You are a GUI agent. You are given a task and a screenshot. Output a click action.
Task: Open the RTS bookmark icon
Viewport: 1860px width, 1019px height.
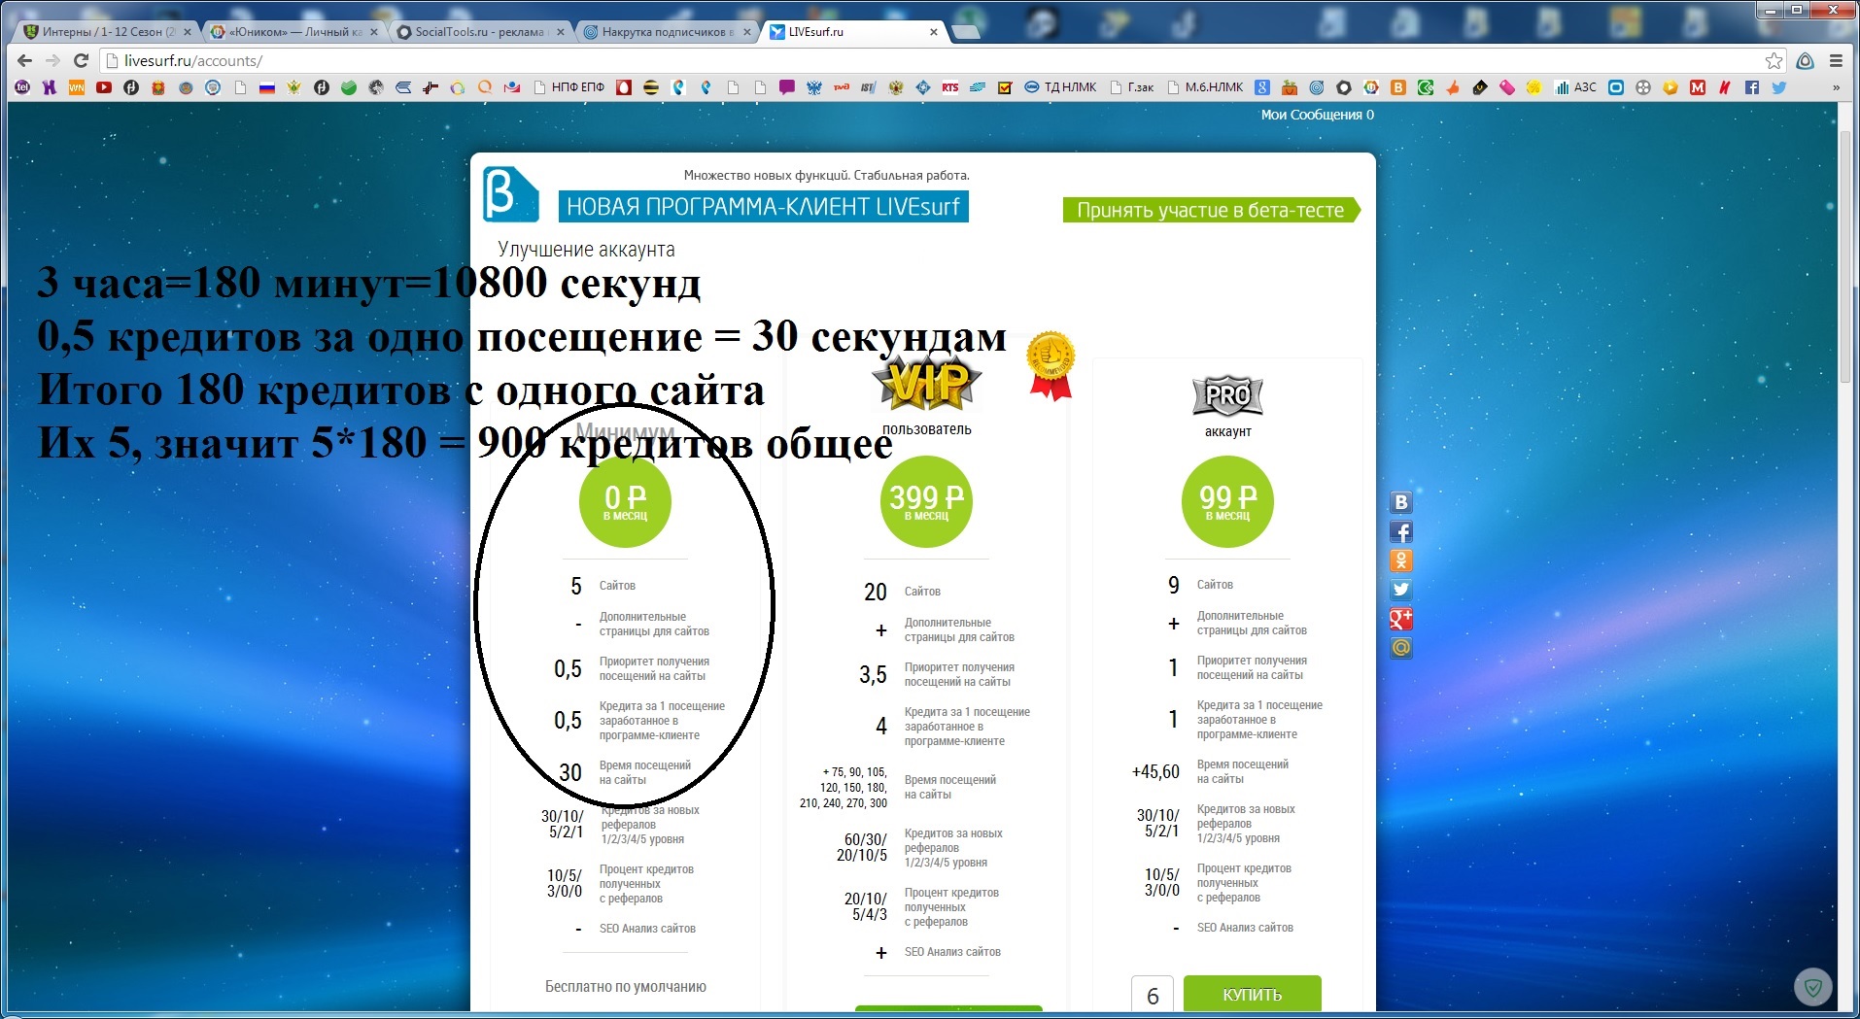point(950,87)
